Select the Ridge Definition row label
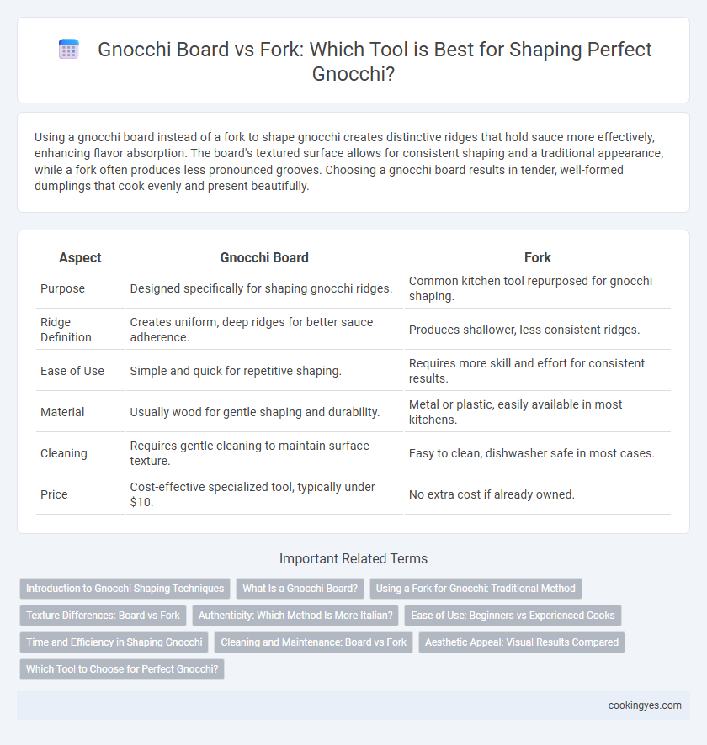The width and height of the screenshot is (707, 745). point(66,330)
